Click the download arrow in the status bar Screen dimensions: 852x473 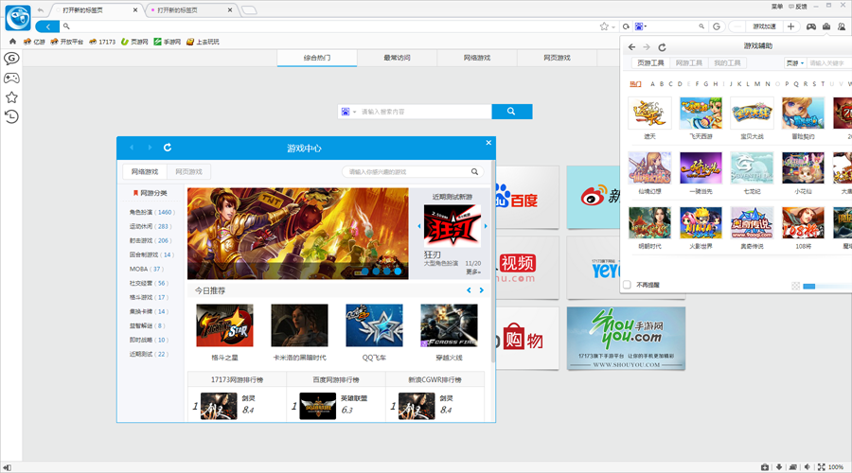(x=779, y=466)
